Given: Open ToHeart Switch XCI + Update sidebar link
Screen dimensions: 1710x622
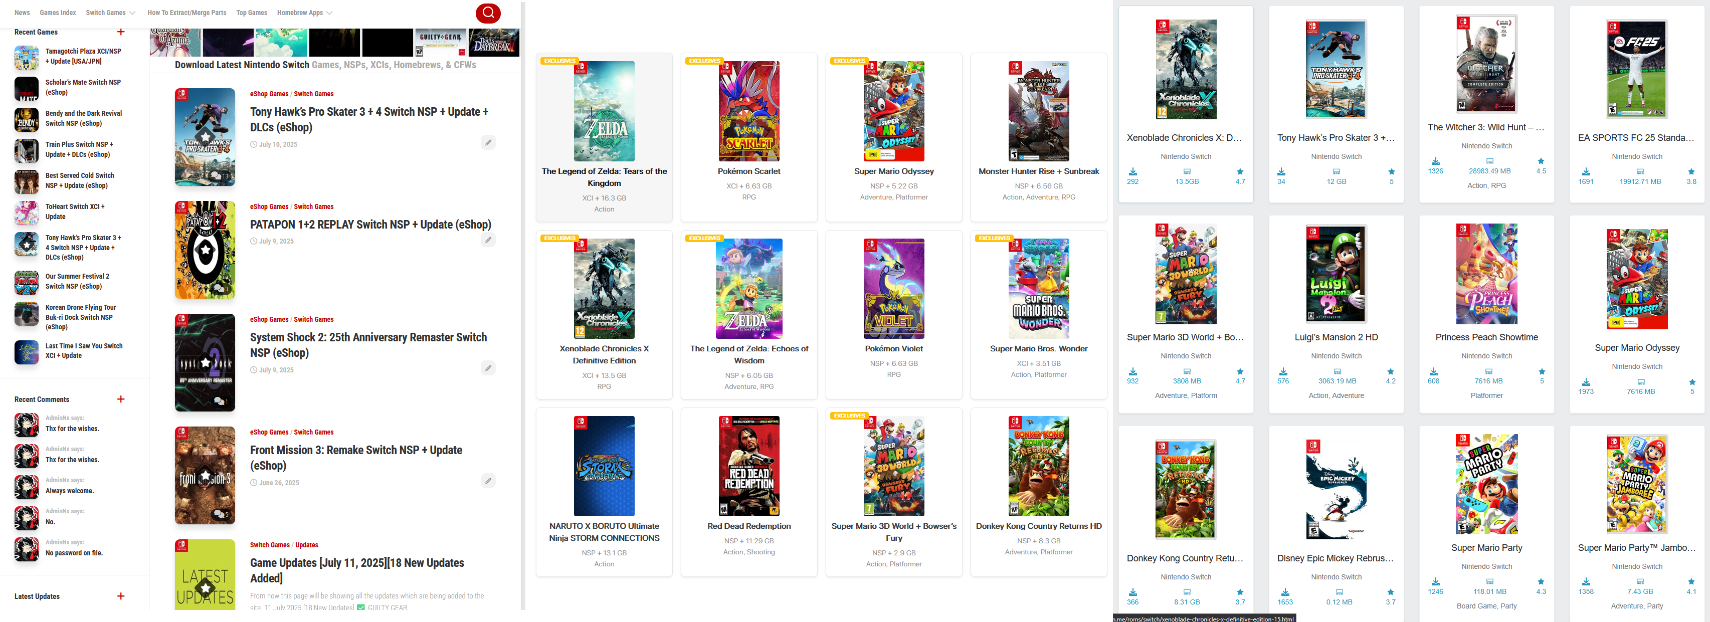Looking at the screenshot, I should point(75,211).
